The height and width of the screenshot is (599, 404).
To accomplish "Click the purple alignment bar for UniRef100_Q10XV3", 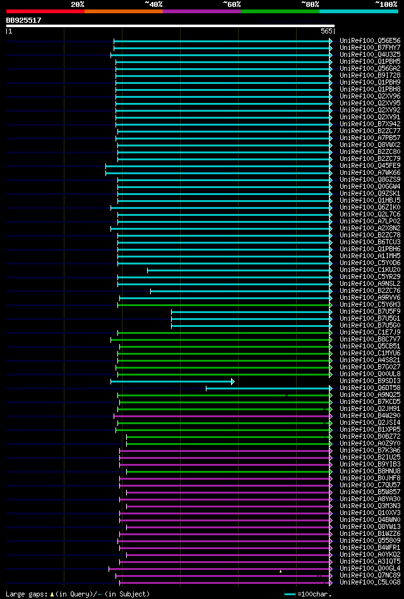I will 226,513.
